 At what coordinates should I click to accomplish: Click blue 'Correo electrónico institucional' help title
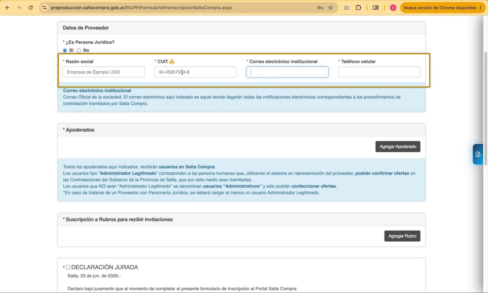point(97,90)
